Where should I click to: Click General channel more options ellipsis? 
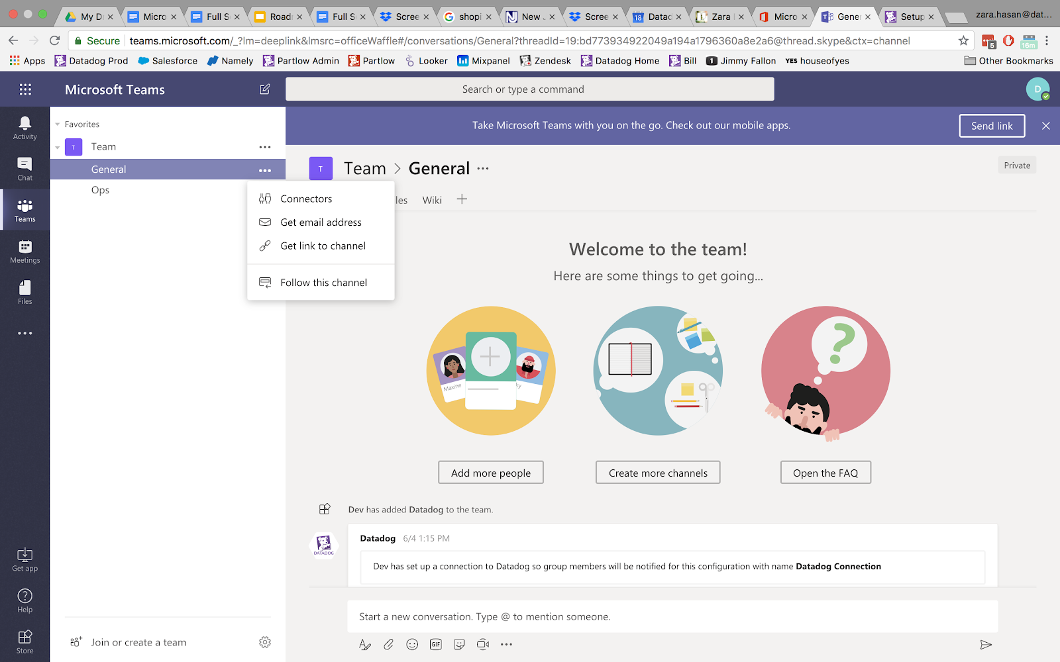click(x=265, y=170)
